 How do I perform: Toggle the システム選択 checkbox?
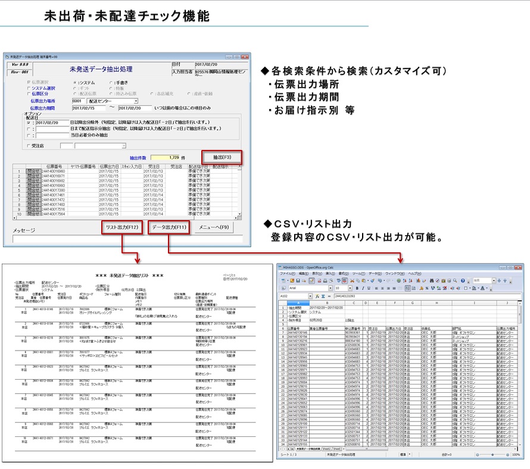(x=29, y=88)
